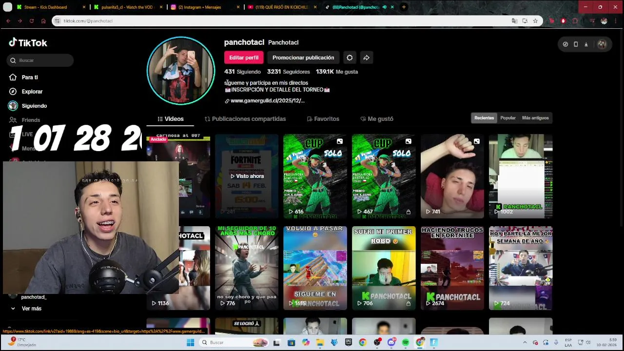624x351 pixels.
Task: Translate this page icon
Action: point(514,21)
